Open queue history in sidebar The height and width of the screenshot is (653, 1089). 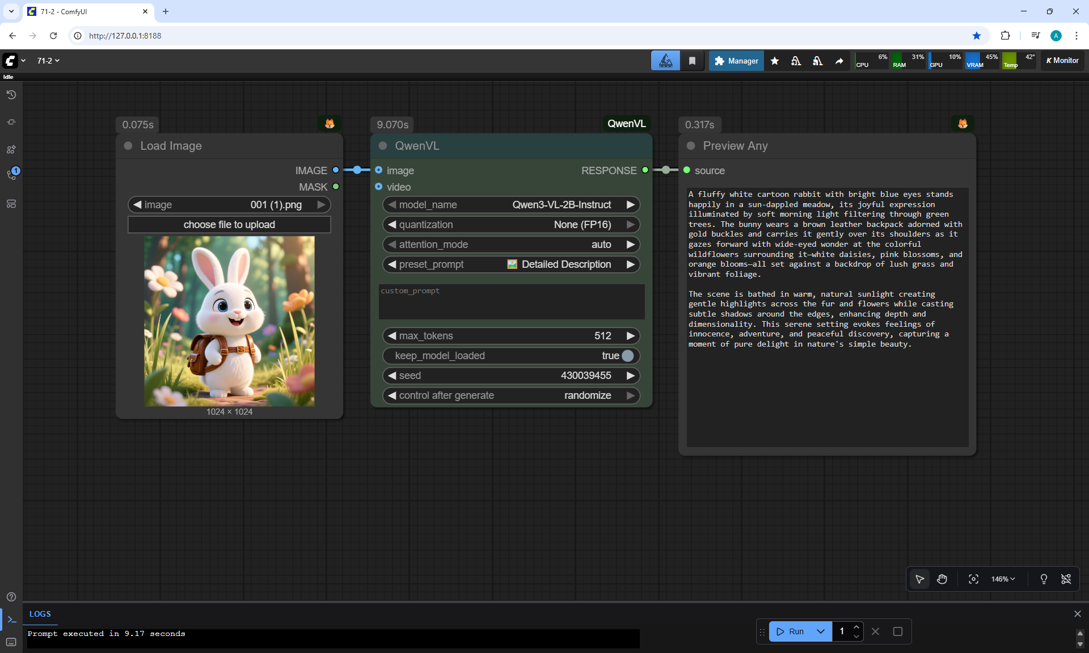11,95
